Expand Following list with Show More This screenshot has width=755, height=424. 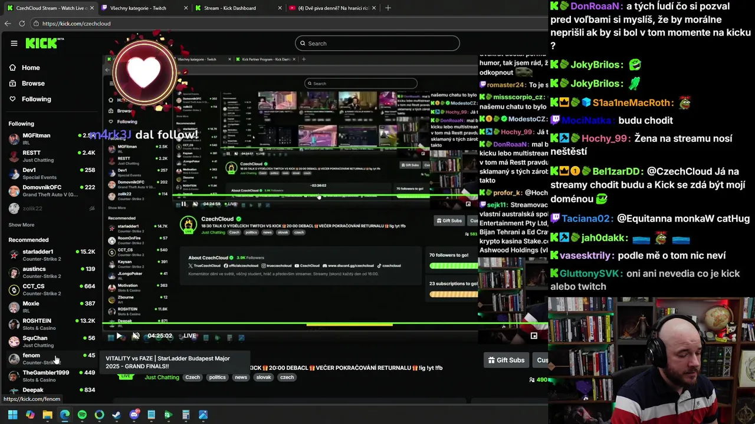(21, 225)
